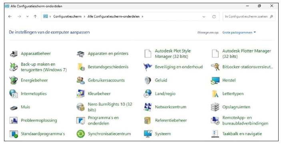The width and height of the screenshot is (281, 144).
Task: Open the Gebruikersaccounts people icon
Action: (81, 80)
